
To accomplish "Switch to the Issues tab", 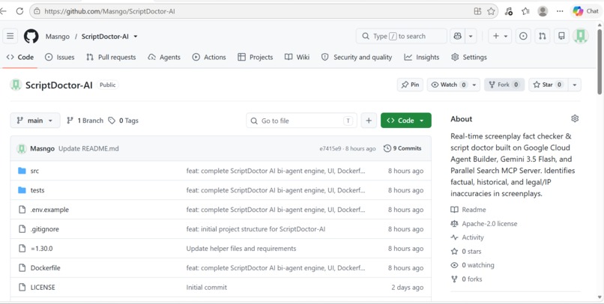I will pyautogui.click(x=60, y=57).
